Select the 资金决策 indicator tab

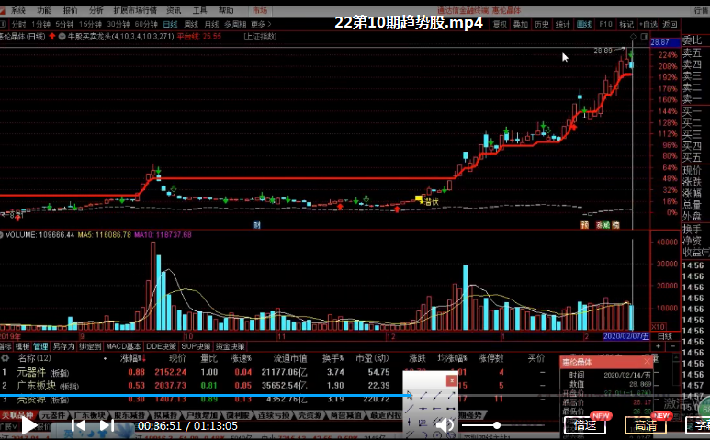(x=232, y=346)
